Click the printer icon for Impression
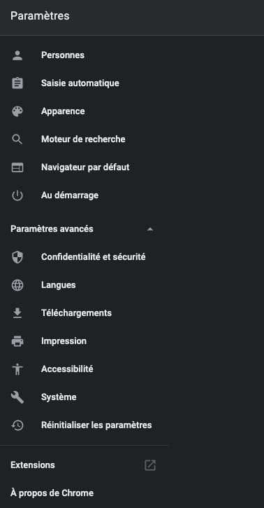 click(x=17, y=341)
